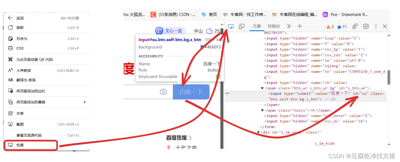This screenshot has width=400, height=162.
Task: Open the CSDN browser tab
Action: pyautogui.click(x=173, y=14)
